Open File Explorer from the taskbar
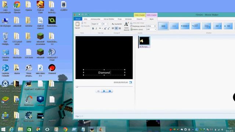The width and height of the screenshot is (235, 132). coord(21,129)
